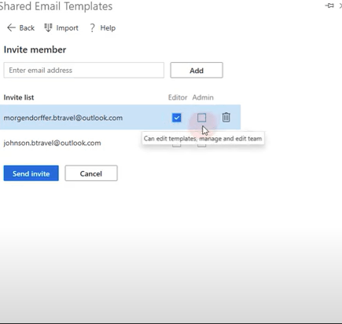Pin the Shared Email Templates pane

pyautogui.click(x=329, y=5)
